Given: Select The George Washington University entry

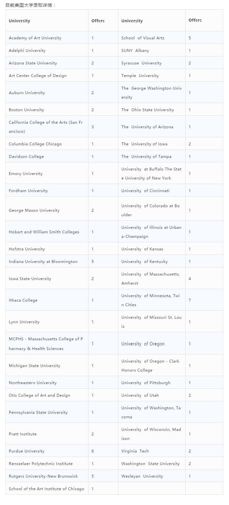Looking at the screenshot, I should 151,92.
